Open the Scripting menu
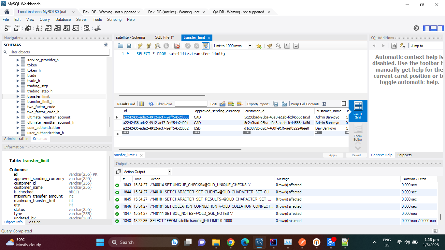This screenshot has height=250, width=445. (114, 20)
